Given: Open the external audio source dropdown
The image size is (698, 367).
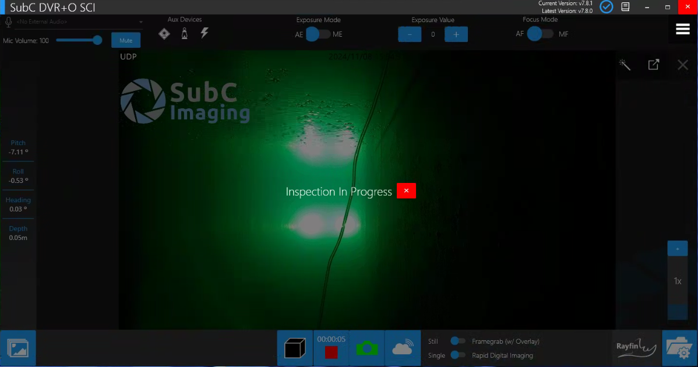Looking at the screenshot, I should (140, 22).
